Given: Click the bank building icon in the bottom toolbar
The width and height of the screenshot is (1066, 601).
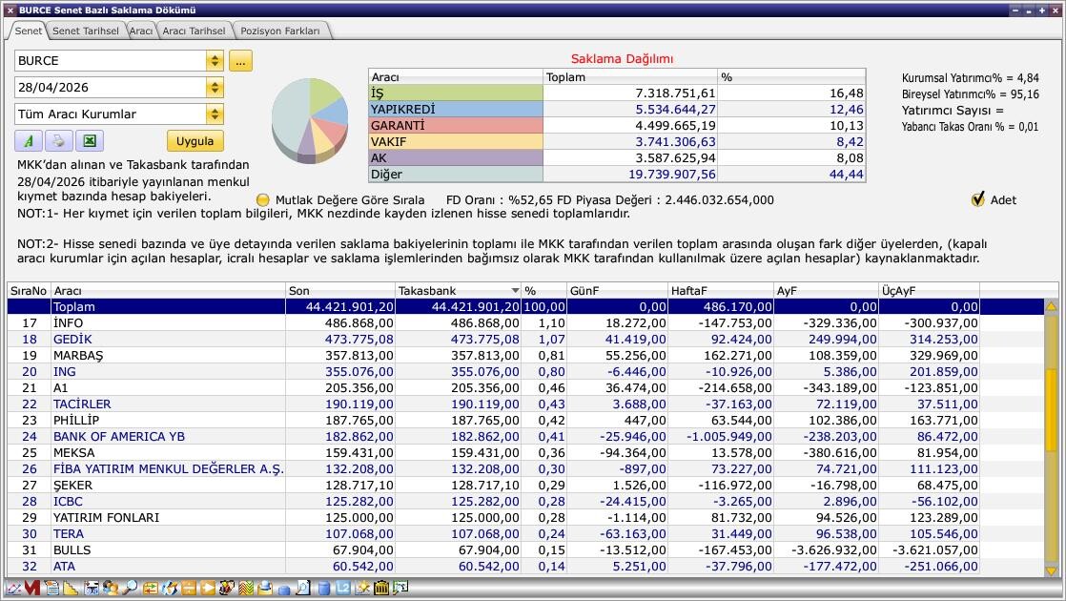Looking at the screenshot, I should click(381, 588).
